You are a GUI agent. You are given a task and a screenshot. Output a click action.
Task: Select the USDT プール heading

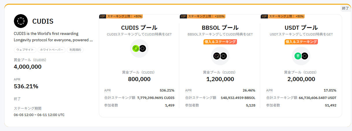point(301,28)
